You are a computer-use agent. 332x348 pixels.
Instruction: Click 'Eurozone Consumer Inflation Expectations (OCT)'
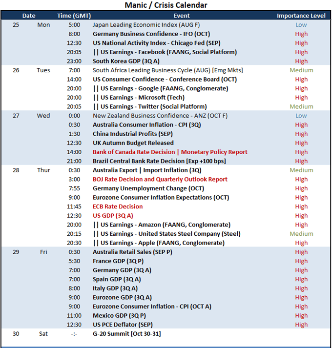161,198
